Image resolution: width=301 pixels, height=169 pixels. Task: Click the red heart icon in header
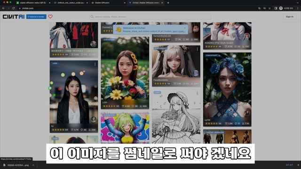click(x=50, y=17)
